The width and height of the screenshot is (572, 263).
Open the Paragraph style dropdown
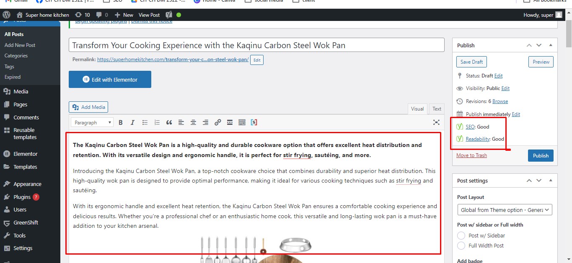pyautogui.click(x=91, y=122)
